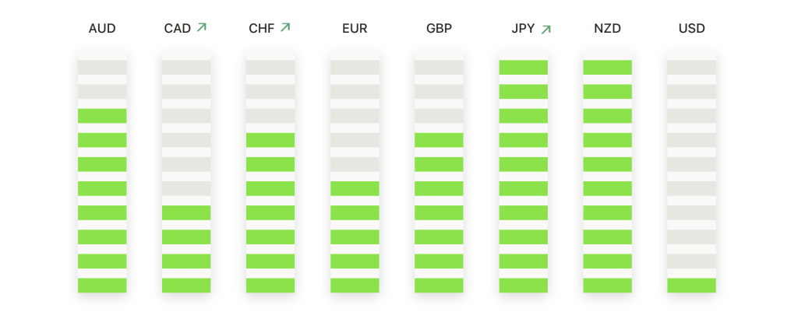Click the NZD strength meter bar

click(x=607, y=176)
